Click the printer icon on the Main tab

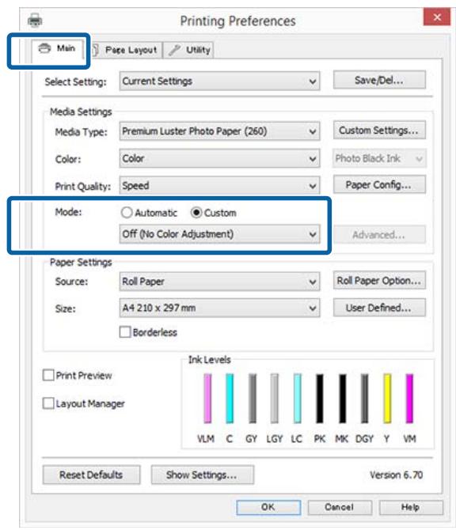pyautogui.click(x=44, y=48)
